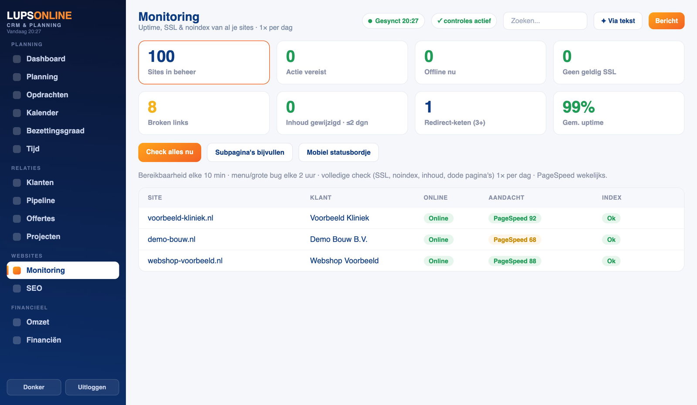Select the Inhoud gewijzigd card

click(342, 113)
